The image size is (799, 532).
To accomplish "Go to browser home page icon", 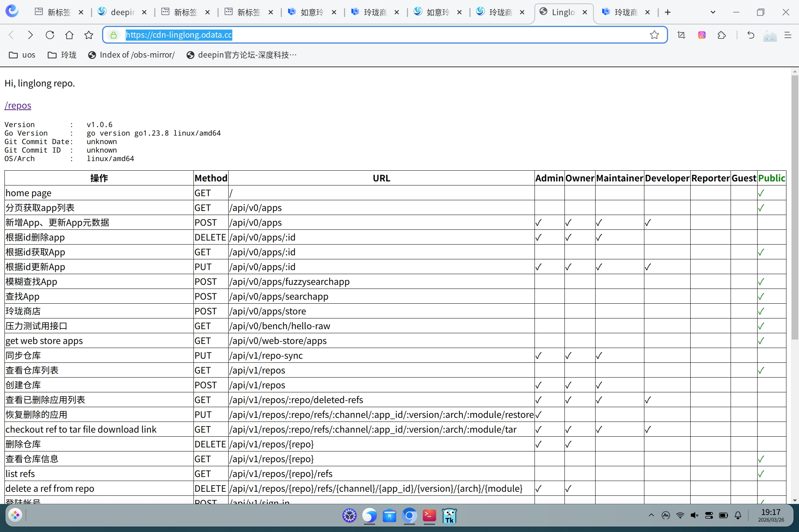I will point(69,35).
